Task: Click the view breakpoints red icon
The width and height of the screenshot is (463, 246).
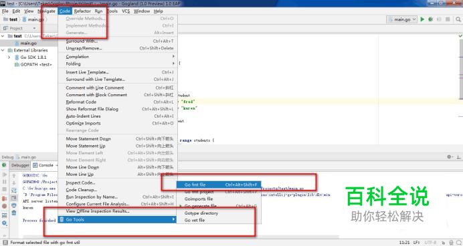Action: coord(4,199)
